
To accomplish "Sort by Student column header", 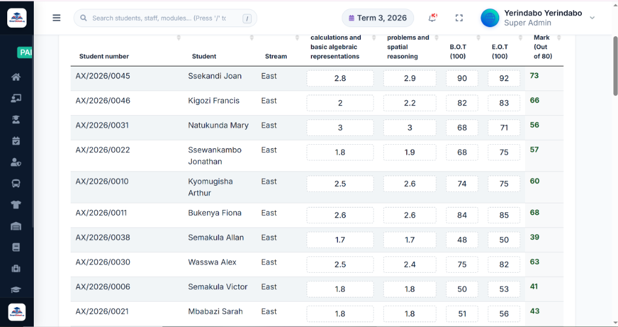I will click(204, 56).
